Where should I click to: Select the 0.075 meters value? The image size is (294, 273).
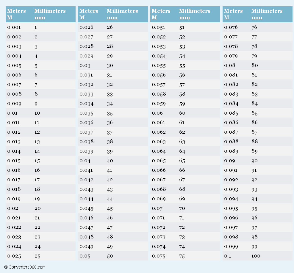point(159,256)
